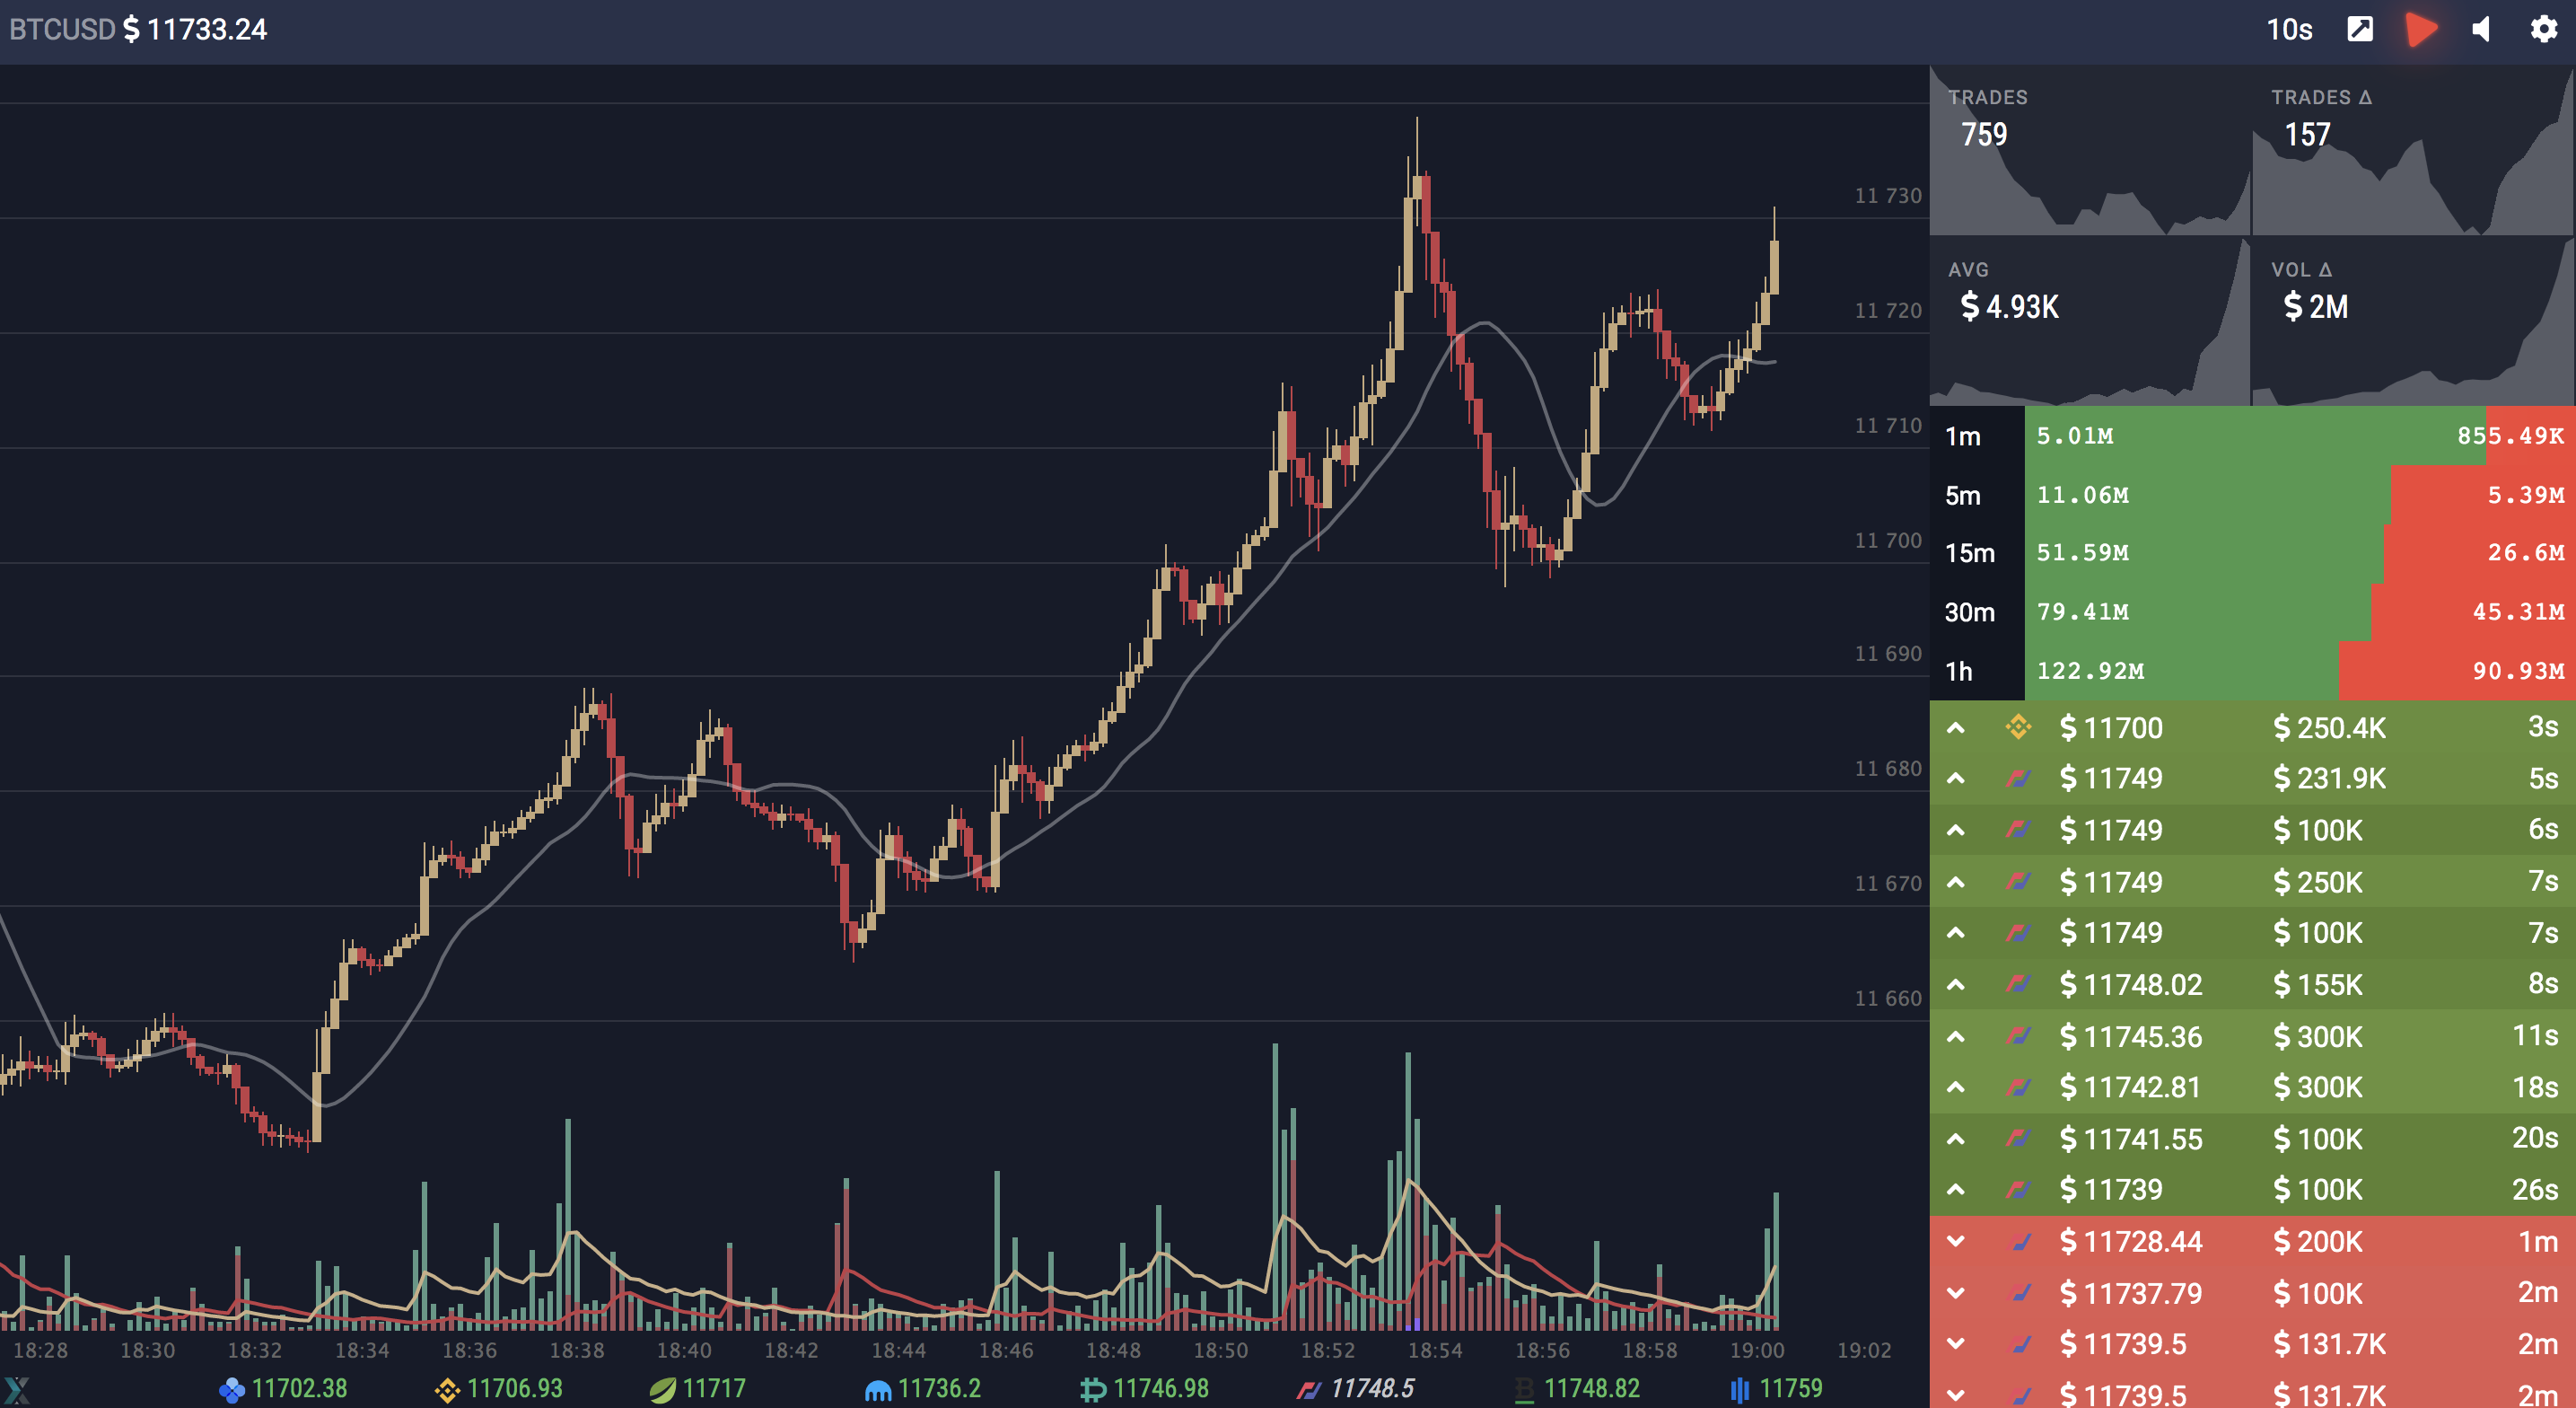Select the header price $ 11733.24
This screenshot has width=2576, height=1408.
tap(195, 29)
